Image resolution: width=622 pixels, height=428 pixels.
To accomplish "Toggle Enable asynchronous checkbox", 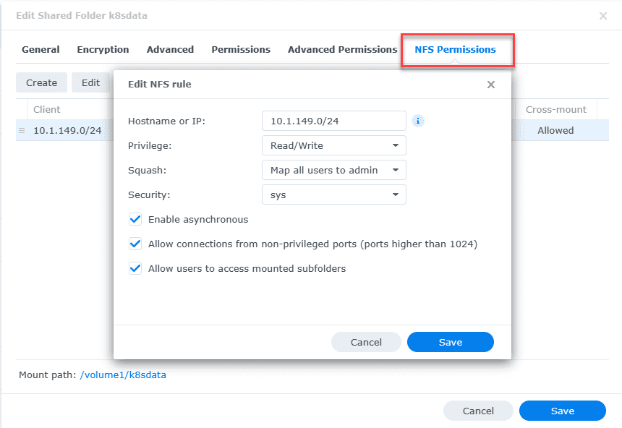I will [135, 219].
